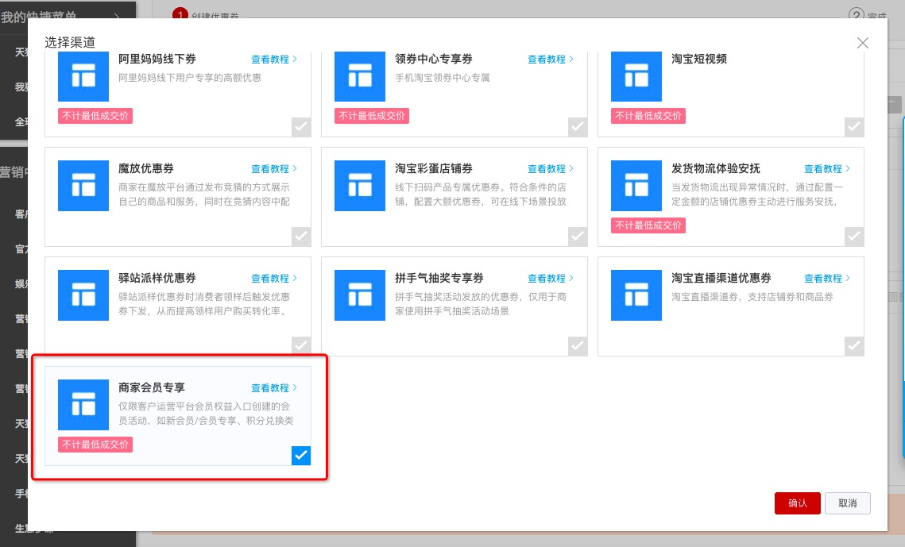Click the 魔放优惠券 title text

click(146, 168)
